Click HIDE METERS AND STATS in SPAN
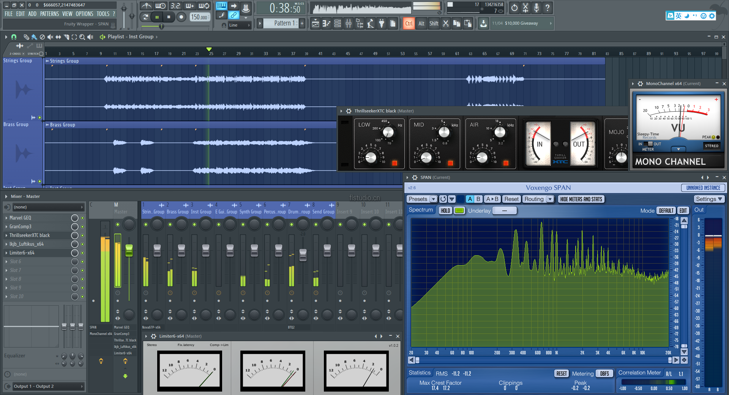This screenshot has height=395, width=729. [x=581, y=199]
